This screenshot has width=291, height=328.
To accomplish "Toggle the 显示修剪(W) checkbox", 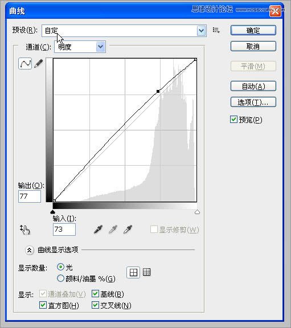I will pos(154,229).
